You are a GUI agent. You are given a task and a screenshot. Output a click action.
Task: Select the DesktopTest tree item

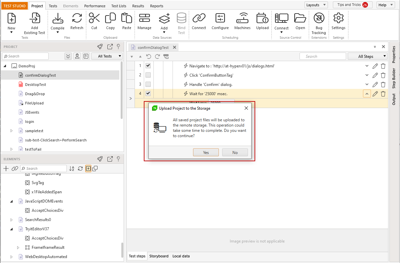point(35,85)
